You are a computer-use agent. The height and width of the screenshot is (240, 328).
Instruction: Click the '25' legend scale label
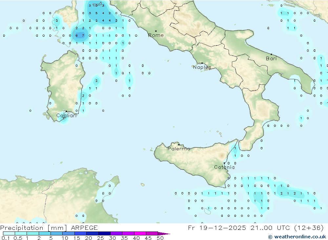pos(101,238)
